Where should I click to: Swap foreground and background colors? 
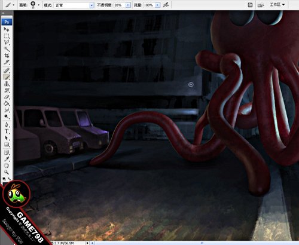pyautogui.click(x=10, y=179)
